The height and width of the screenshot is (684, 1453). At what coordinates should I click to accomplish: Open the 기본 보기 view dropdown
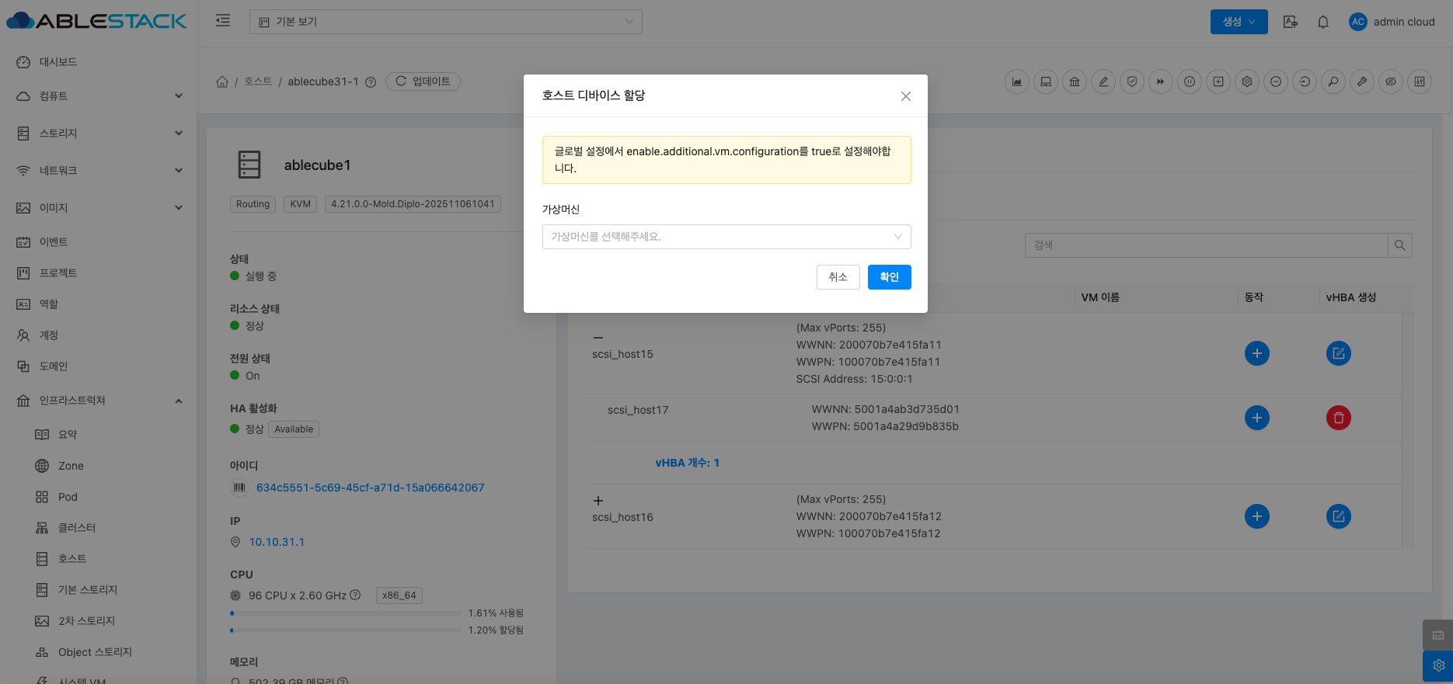coord(445,22)
